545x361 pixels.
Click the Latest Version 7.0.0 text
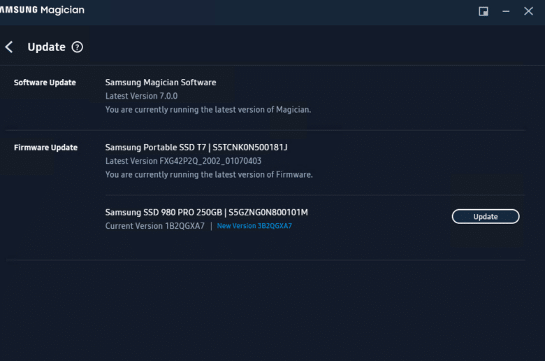[x=141, y=96]
